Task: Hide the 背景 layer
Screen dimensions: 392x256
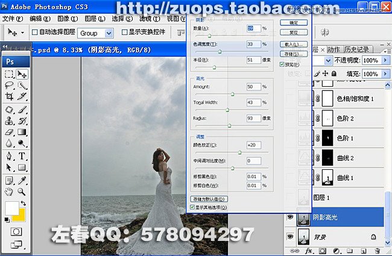Action: click(290, 236)
